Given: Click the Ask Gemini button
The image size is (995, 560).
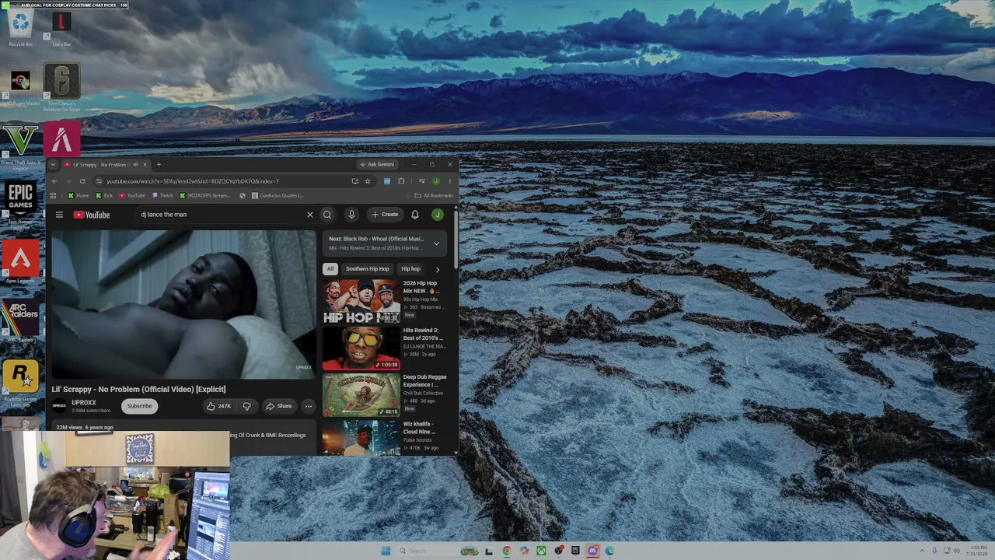Looking at the screenshot, I should coord(376,164).
